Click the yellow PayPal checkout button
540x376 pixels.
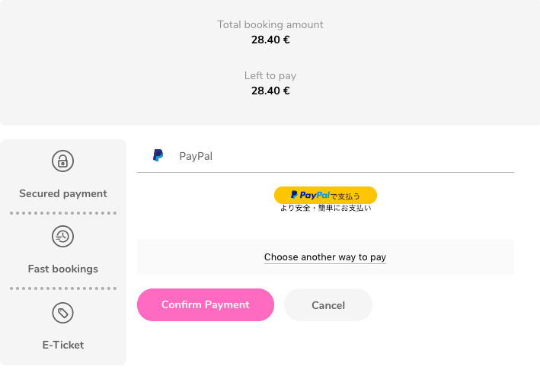(325, 195)
